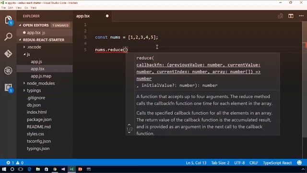
Task: Collapse the REDUX-REACT-STARTER section
Action: [x=20, y=40]
